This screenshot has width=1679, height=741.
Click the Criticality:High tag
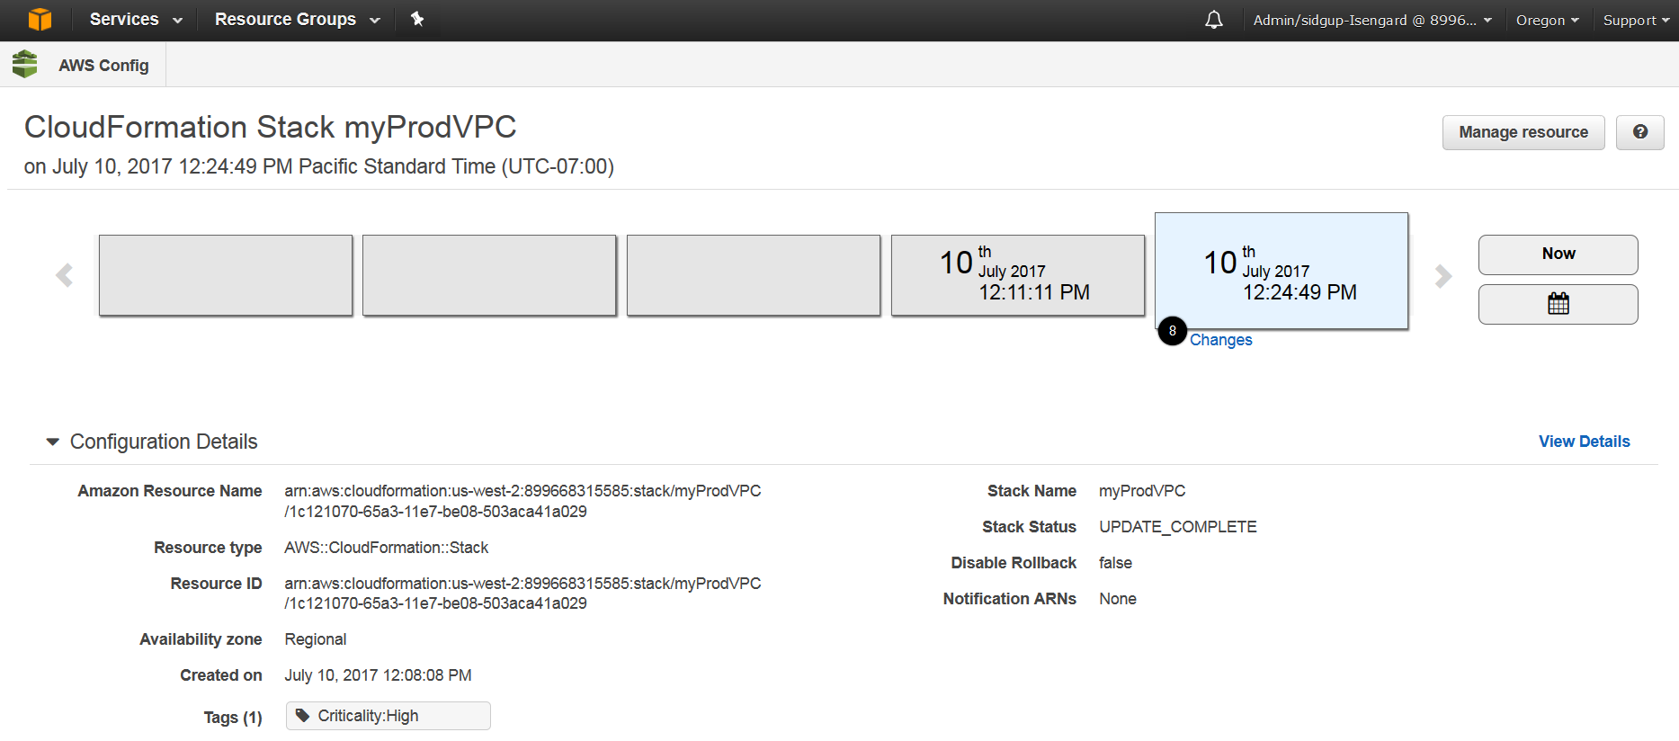click(x=388, y=716)
